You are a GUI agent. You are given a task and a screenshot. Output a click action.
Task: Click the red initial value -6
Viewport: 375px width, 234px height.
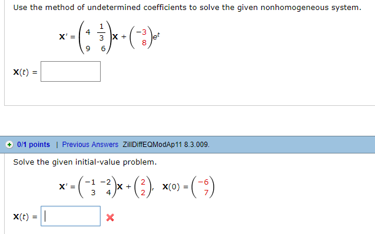point(204,182)
